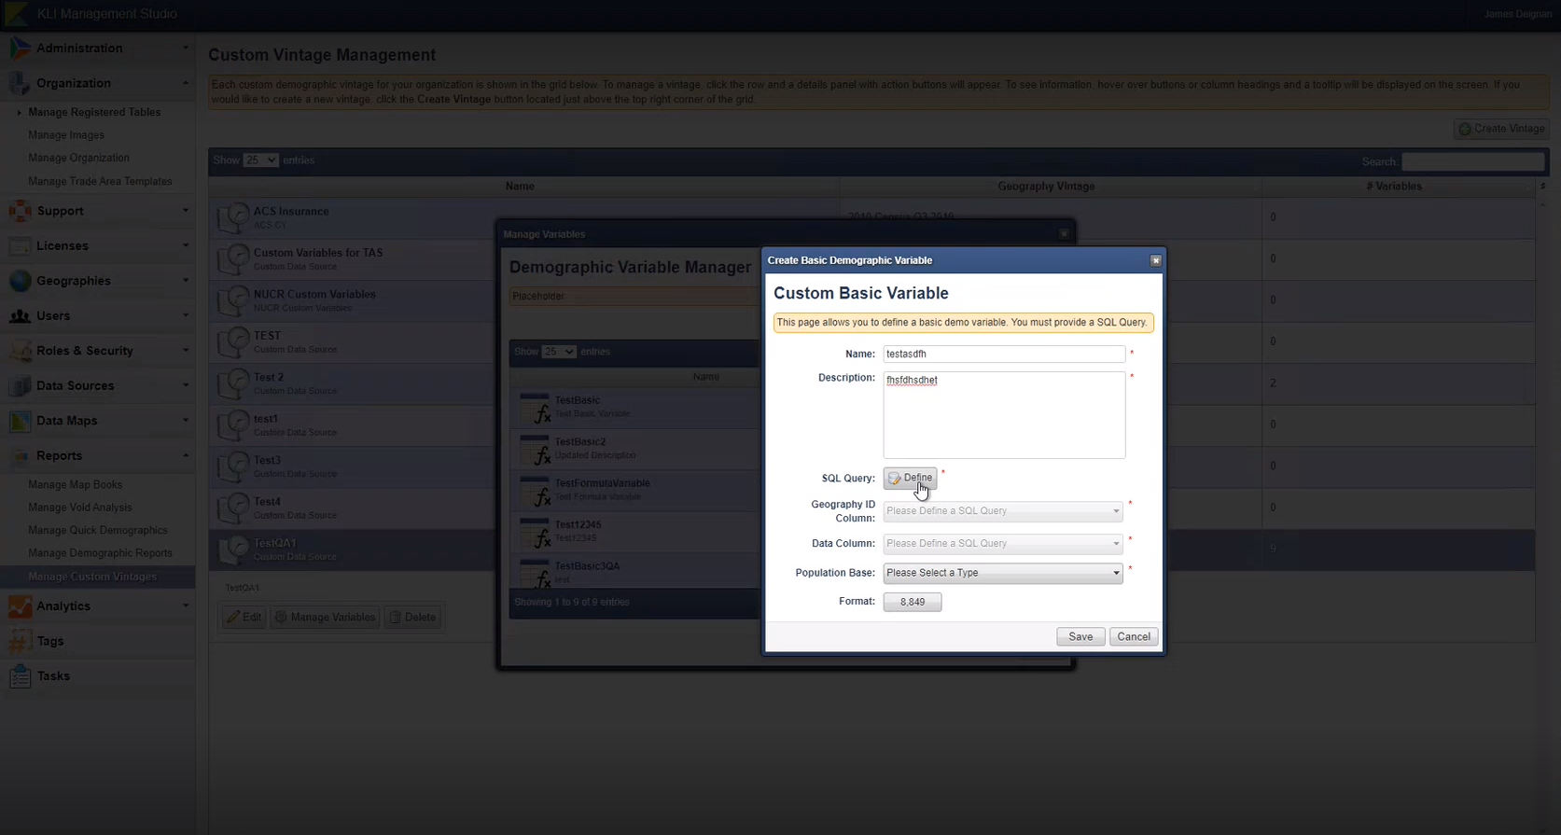The height and width of the screenshot is (835, 1561).
Task: Click the Tags icon in sidebar
Action: coord(20,641)
